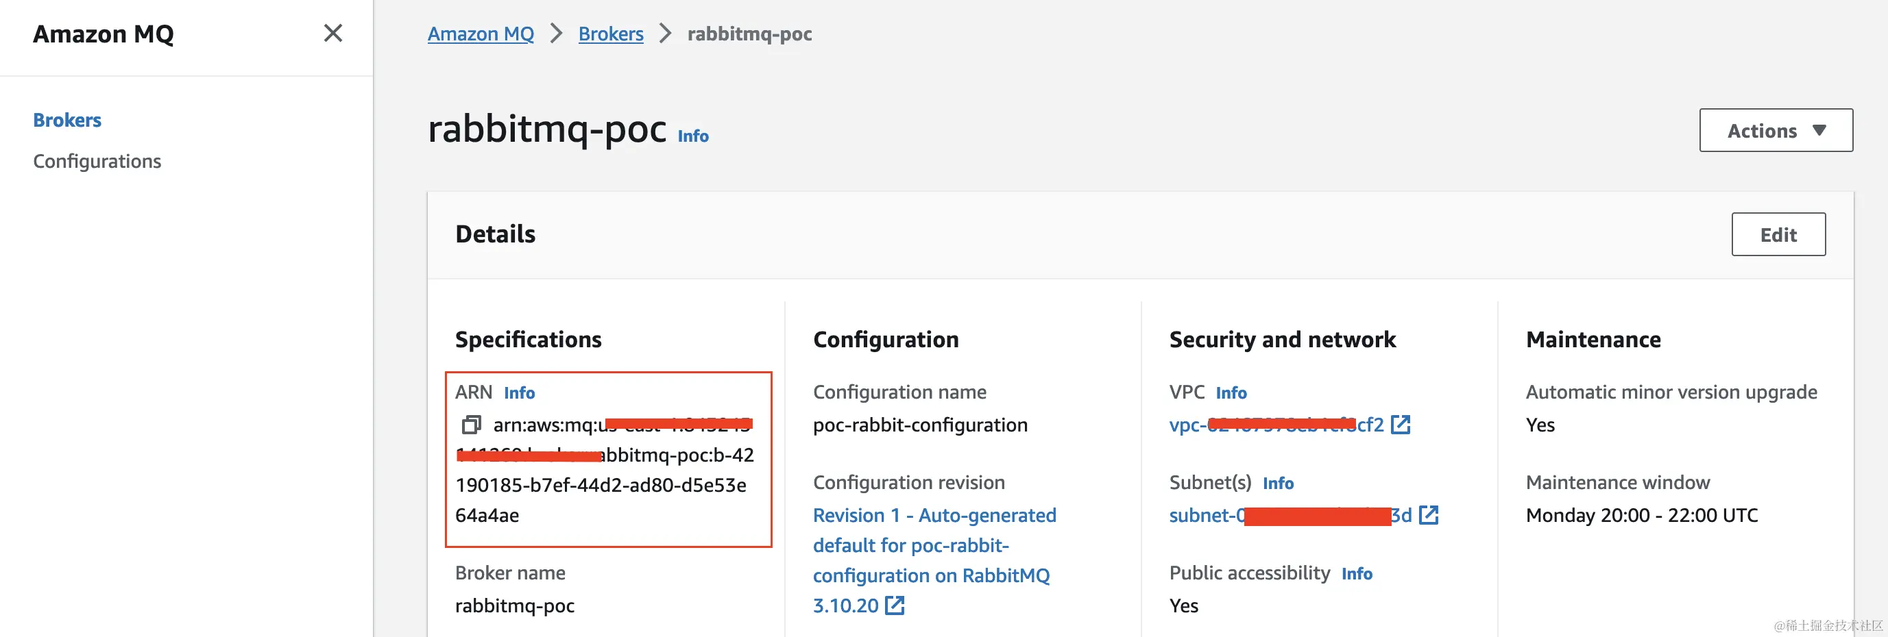Open the Actions dropdown menu

[x=1775, y=130]
